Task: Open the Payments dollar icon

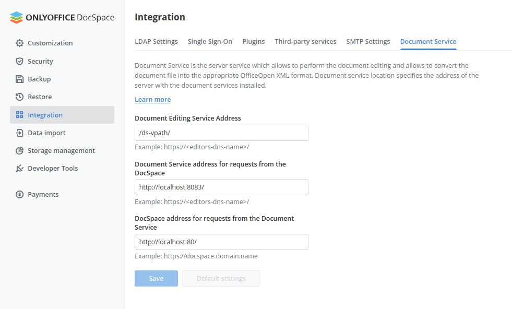Action: point(20,194)
